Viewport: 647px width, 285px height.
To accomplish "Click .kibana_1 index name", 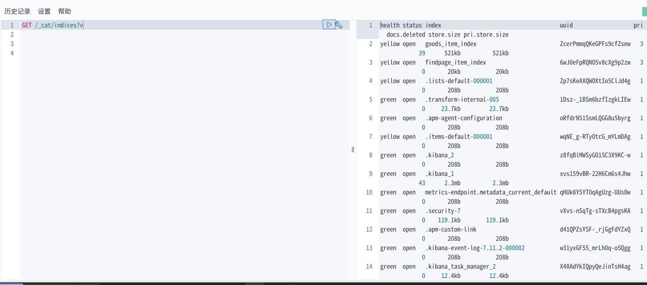I will [x=440, y=174].
